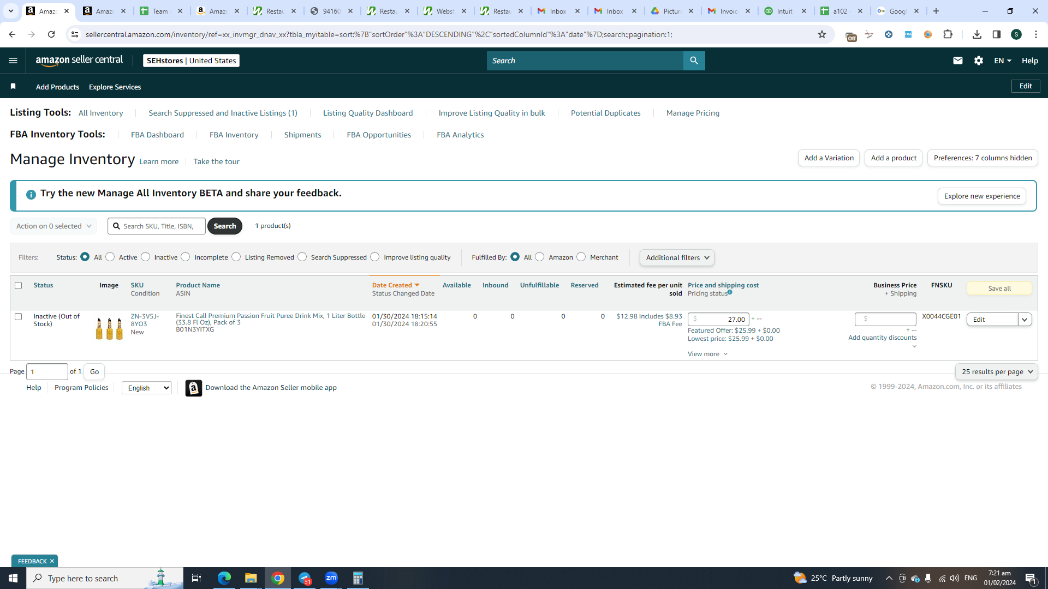Open Task View on the taskbar
Viewport: 1048px width, 589px height.
pos(196,578)
